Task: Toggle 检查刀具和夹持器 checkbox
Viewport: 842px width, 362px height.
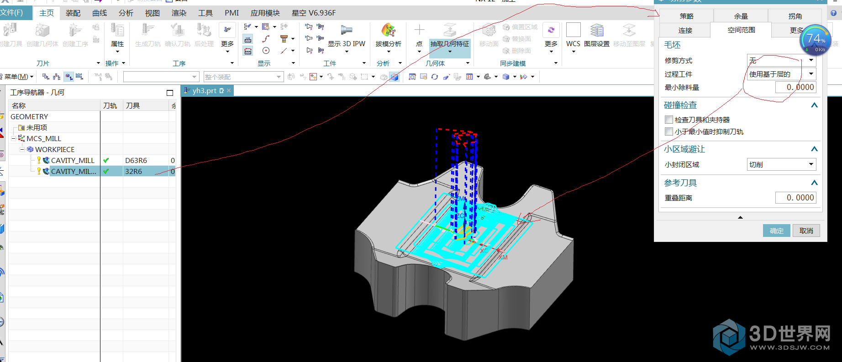Action: [x=669, y=120]
